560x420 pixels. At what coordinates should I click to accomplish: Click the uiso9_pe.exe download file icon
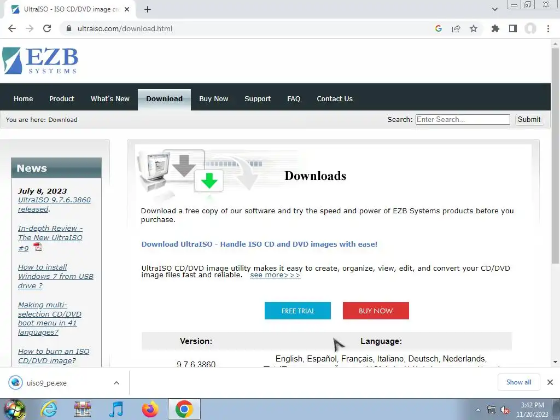click(15, 382)
